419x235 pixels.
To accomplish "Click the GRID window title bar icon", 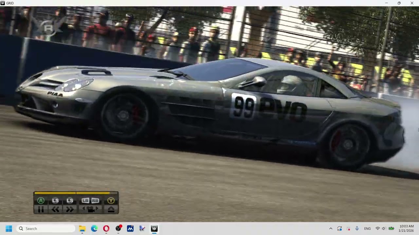I will (3, 3).
